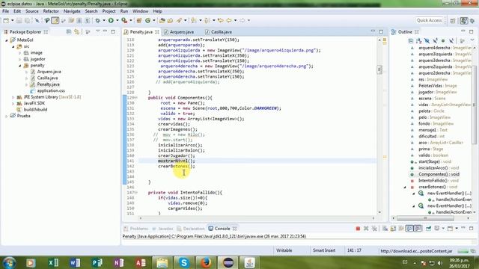Click the New Java Package toolbar icon
The image size is (479, 269).
[139, 20]
